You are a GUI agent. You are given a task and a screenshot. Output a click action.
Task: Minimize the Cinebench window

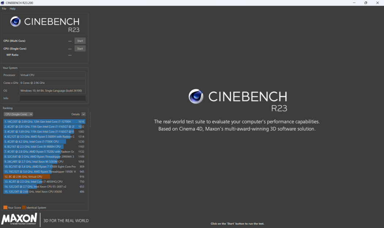click(x=354, y=3)
